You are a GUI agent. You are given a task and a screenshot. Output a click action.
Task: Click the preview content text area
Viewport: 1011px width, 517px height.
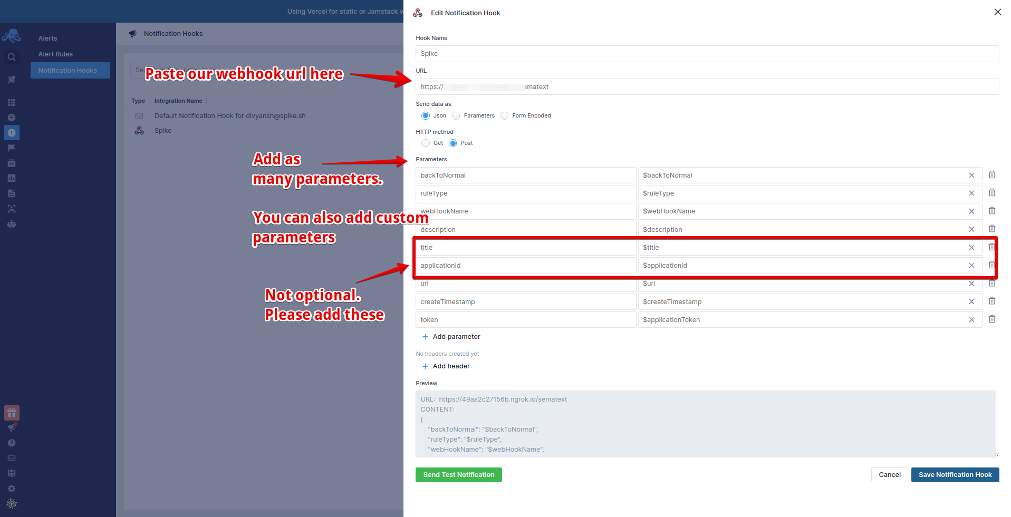tap(706, 424)
